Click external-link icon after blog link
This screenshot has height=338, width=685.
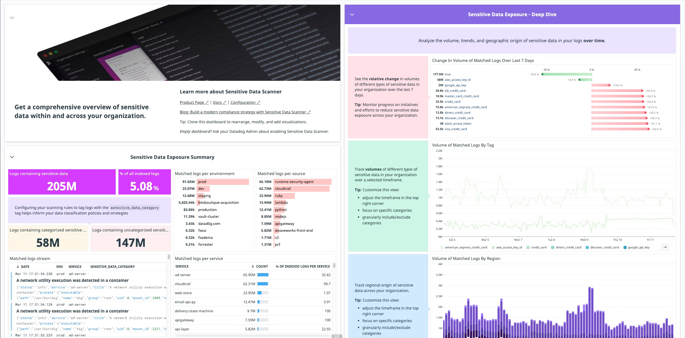309,112
